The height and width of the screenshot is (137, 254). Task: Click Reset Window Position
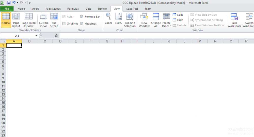click(207, 25)
